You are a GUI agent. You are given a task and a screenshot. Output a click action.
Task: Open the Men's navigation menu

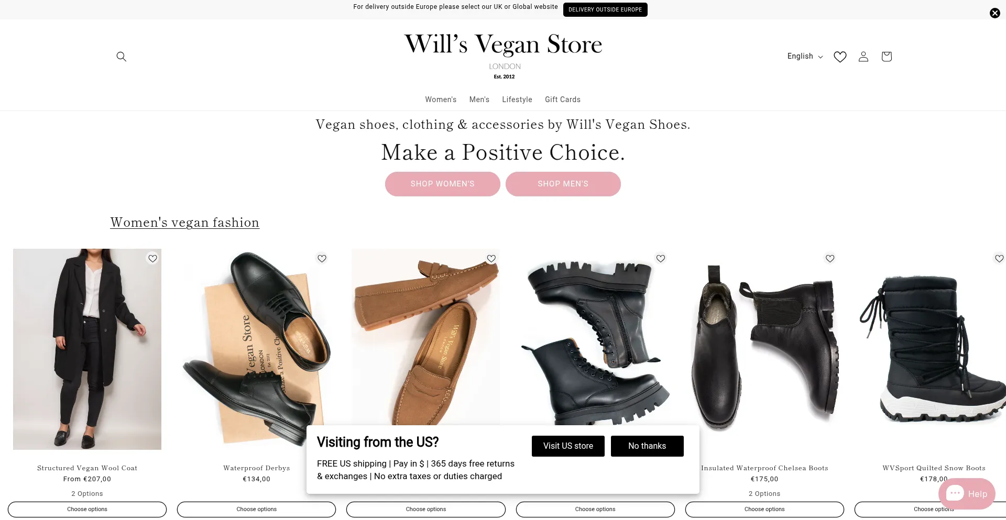coord(479,99)
